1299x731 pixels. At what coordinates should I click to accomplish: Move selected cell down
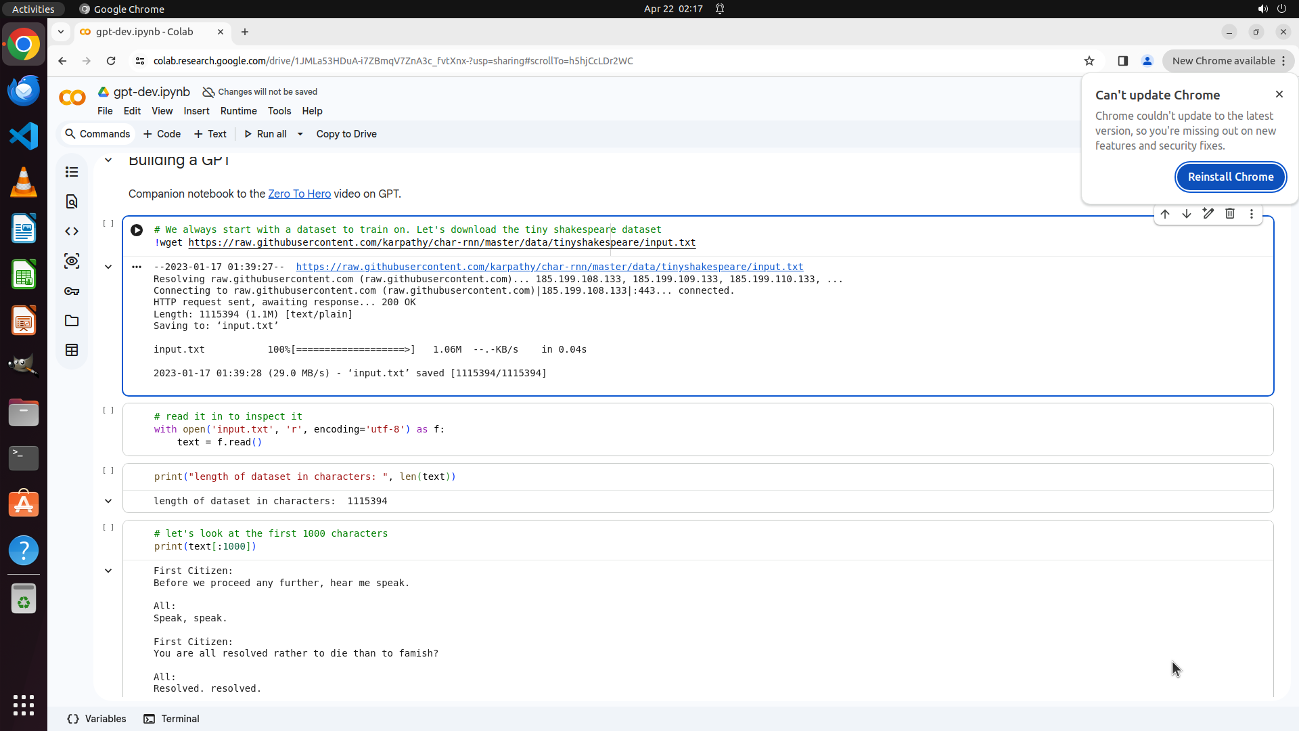(x=1187, y=214)
